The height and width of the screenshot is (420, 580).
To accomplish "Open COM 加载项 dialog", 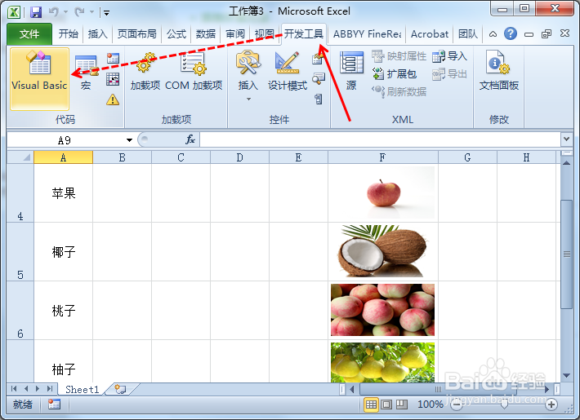I will pos(194,73).
